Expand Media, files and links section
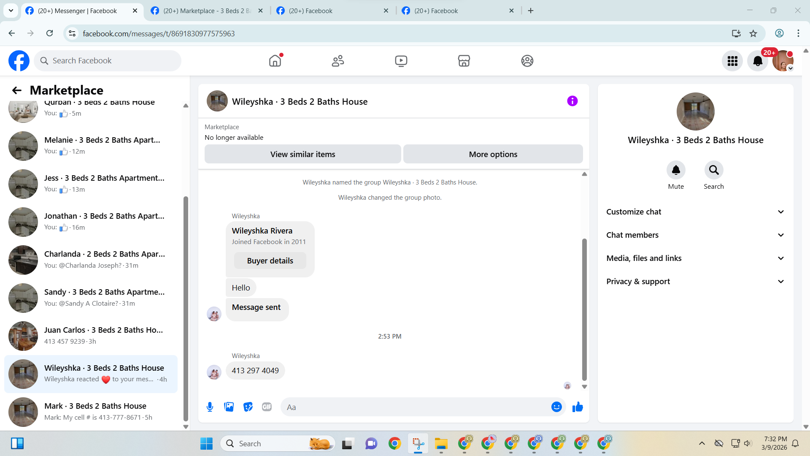 [x=695, y=258]
